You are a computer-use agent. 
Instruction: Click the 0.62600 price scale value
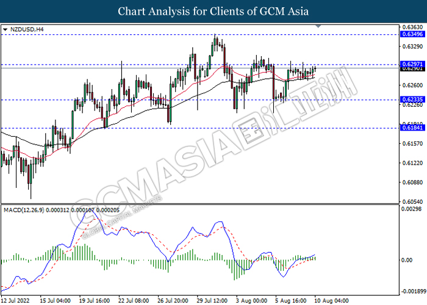pos(413,85)
